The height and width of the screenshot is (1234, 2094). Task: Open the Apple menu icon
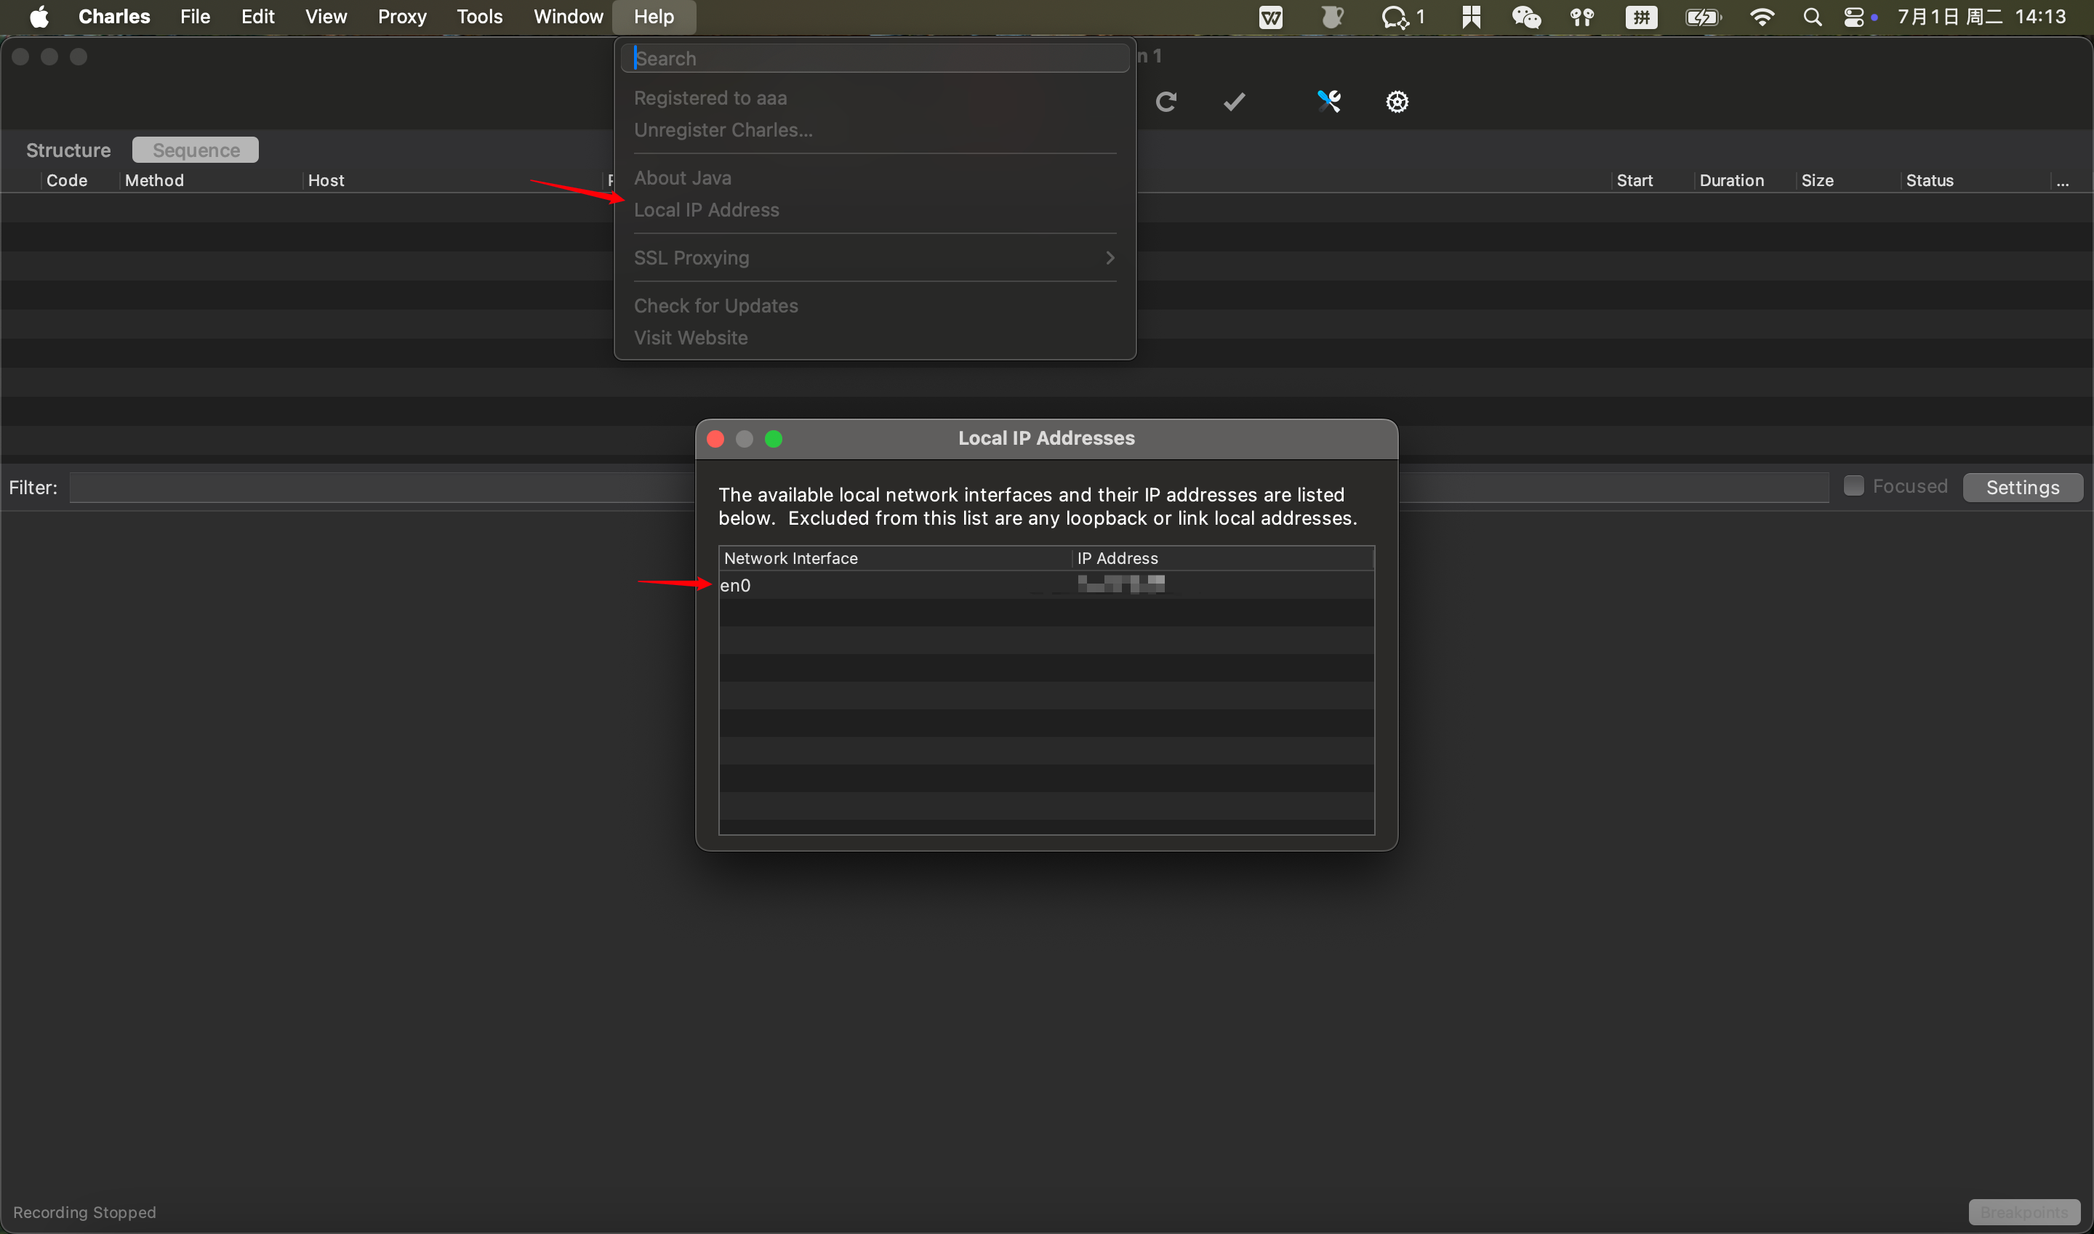coord(39,17)
